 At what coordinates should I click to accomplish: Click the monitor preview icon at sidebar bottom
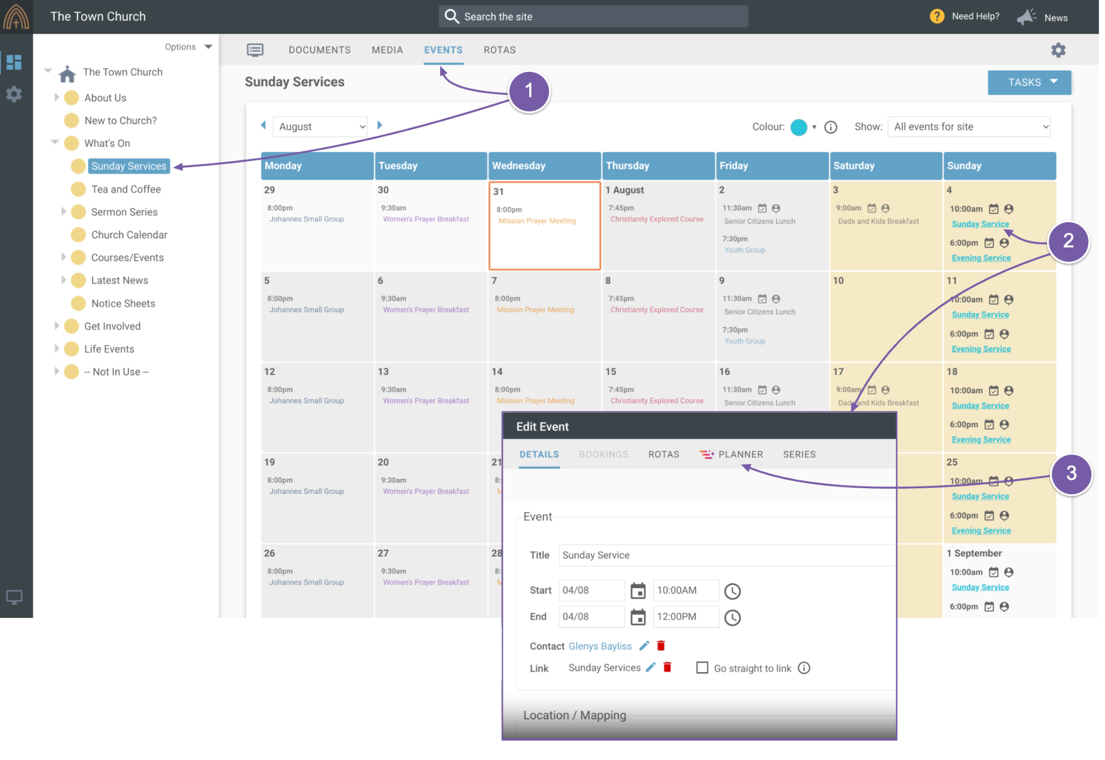point(14,597)
